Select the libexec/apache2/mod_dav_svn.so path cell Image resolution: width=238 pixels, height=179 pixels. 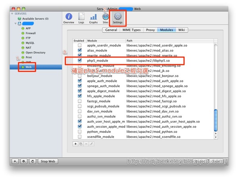click(x=153, y=111)
